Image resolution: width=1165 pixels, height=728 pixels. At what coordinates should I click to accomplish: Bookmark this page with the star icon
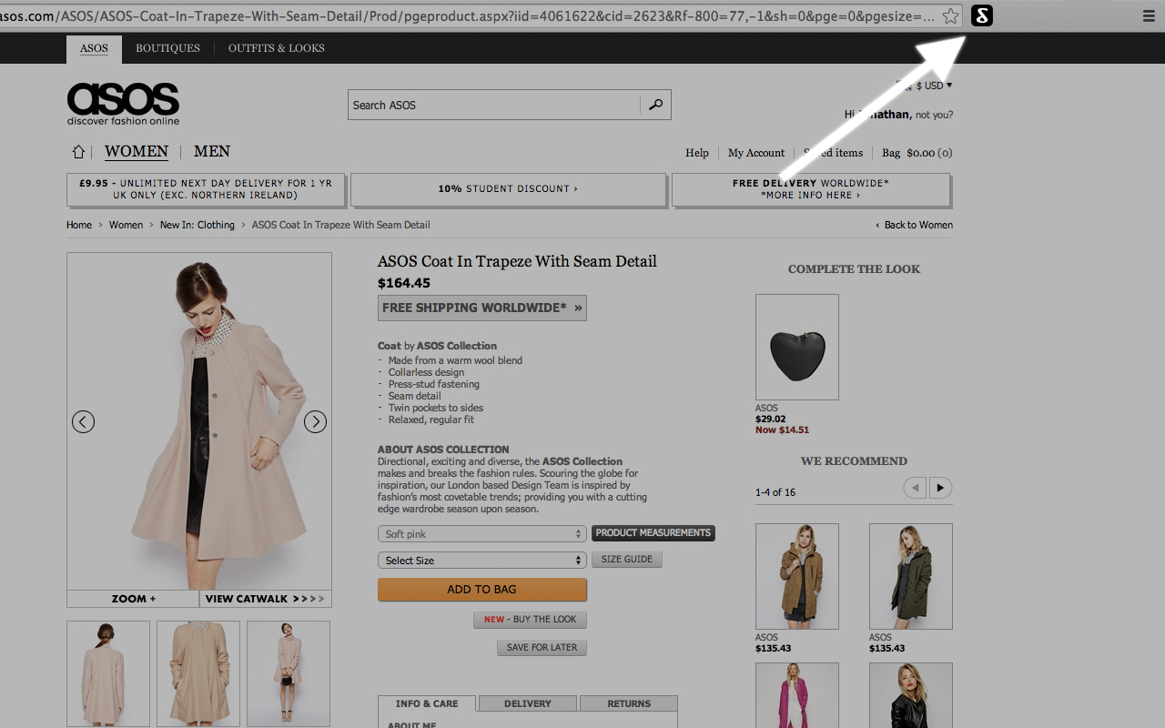(950, 15)
